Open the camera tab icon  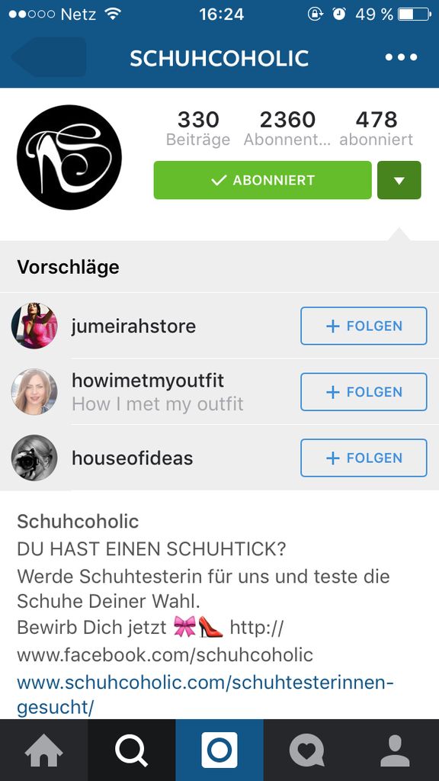[219, 750]
